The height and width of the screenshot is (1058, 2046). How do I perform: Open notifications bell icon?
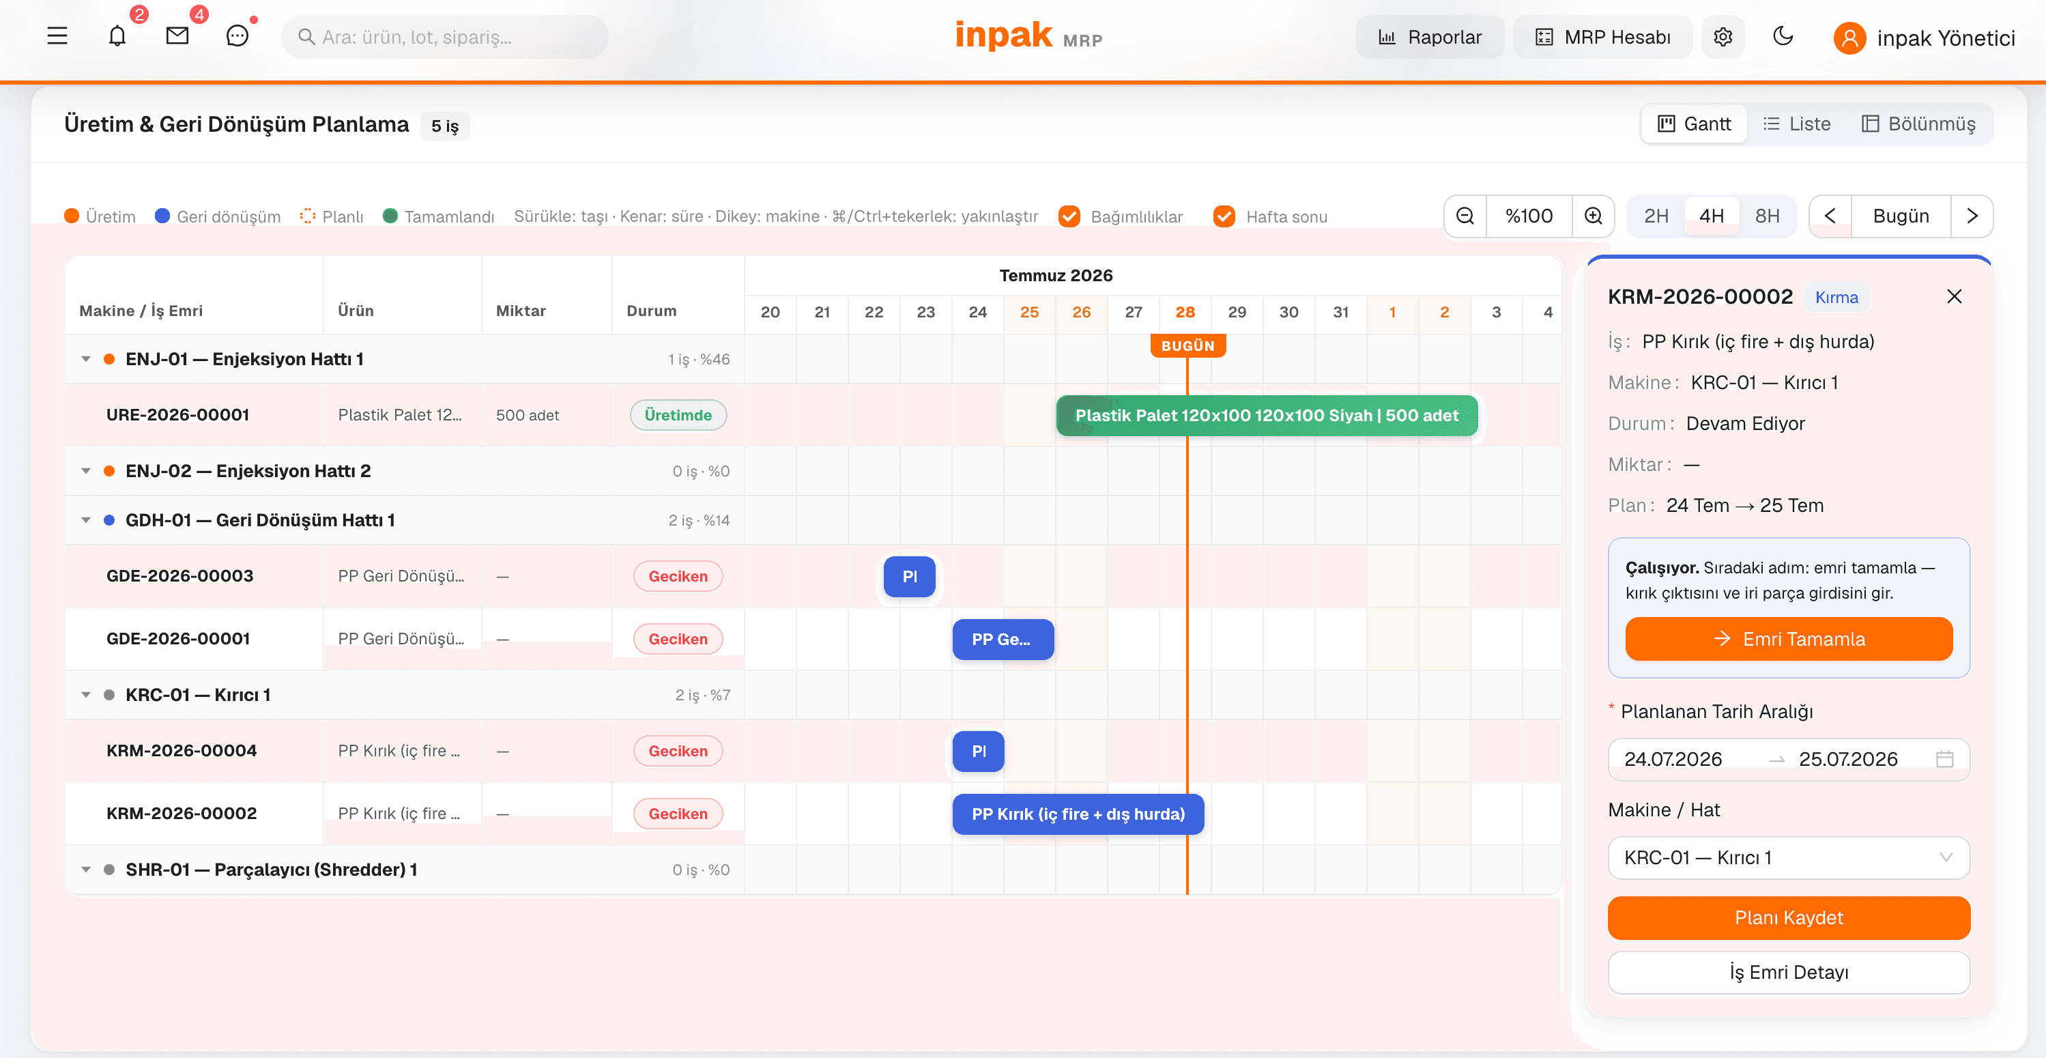coord(117,37)
